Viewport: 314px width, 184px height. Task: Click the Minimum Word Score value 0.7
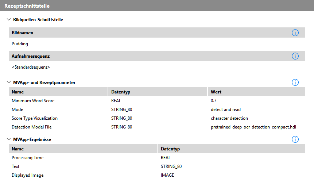tap(214, 101)
